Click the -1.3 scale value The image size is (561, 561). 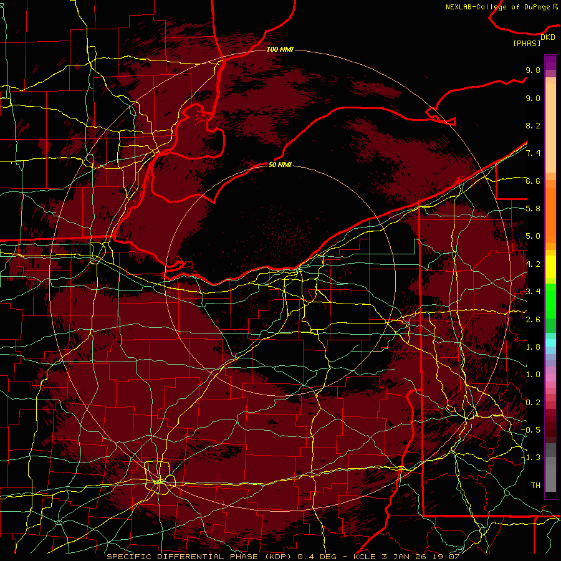[x=530, y=458]
